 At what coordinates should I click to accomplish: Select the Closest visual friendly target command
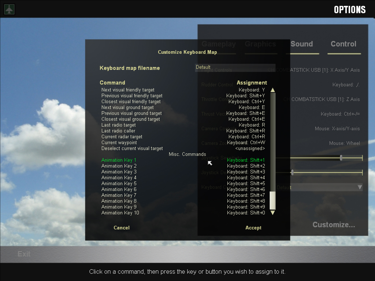pyautogui.click(x=131, y=102)
